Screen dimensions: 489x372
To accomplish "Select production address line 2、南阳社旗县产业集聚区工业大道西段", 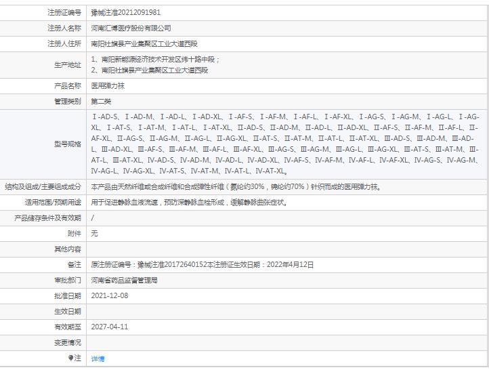I will tap(150, 70).
